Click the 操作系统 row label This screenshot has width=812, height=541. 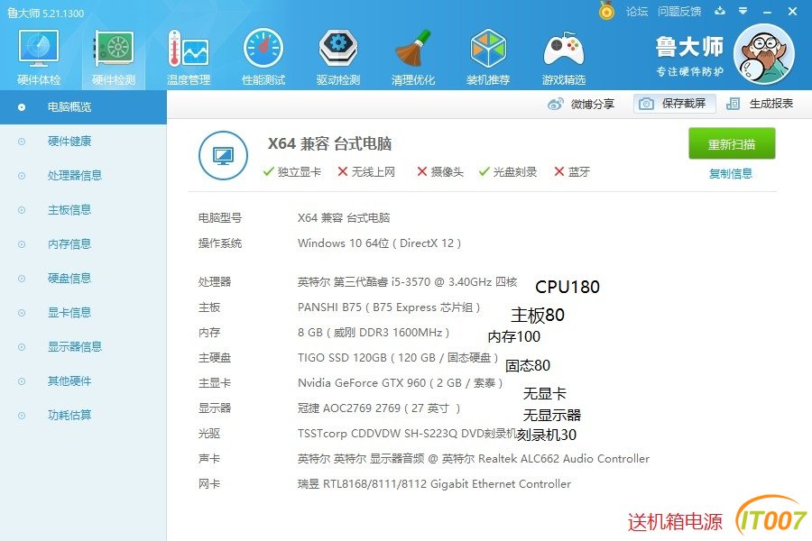(x=220, y=243)
